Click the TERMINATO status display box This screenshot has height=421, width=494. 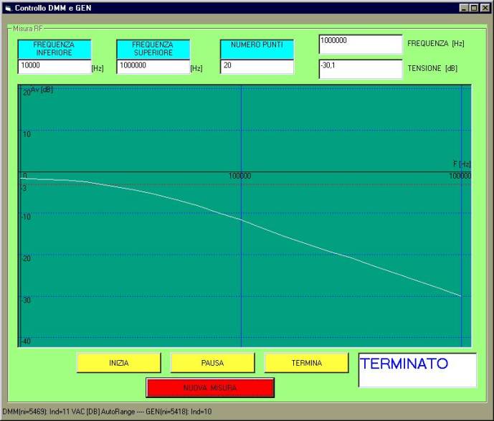pos(417,369)
